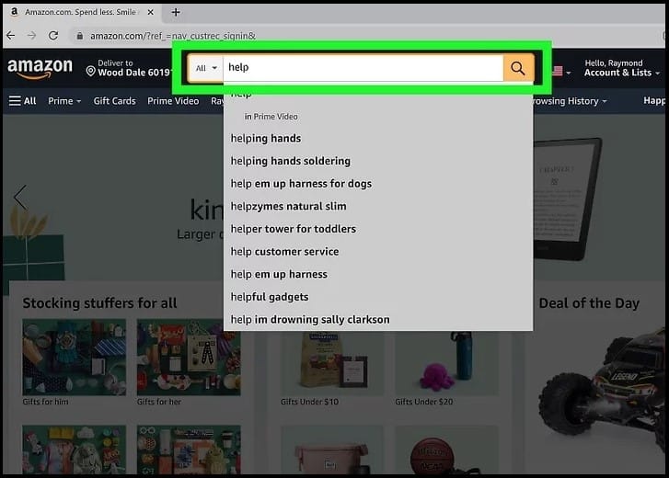Select suggestion 'helping hands soldering'

[x=378, y=161]
